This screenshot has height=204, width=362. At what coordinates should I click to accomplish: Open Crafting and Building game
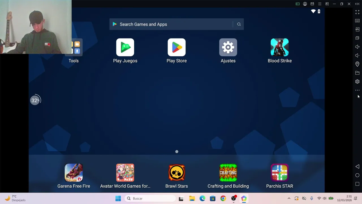pos(228,173)
